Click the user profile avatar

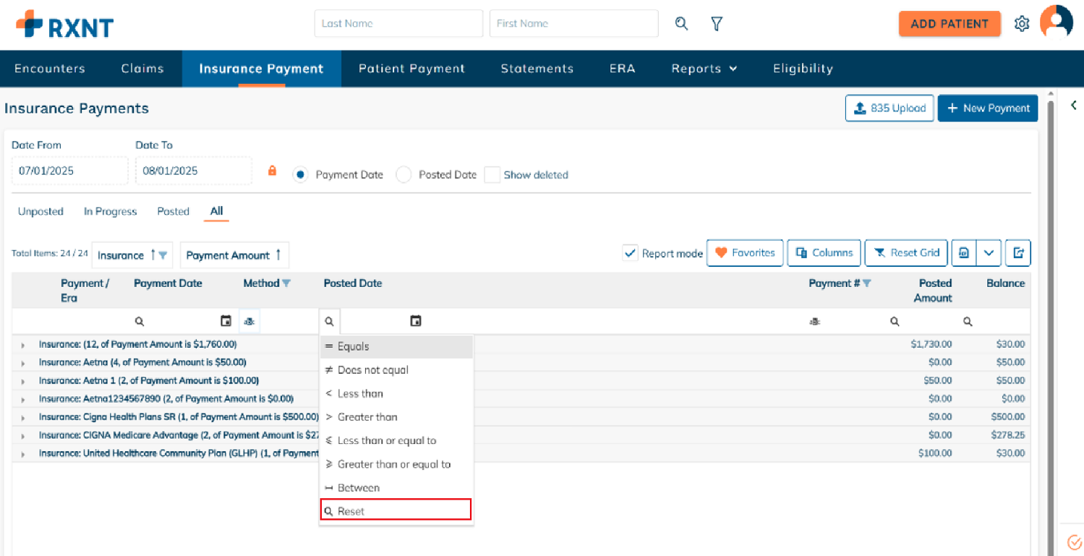coord(1056,22)
